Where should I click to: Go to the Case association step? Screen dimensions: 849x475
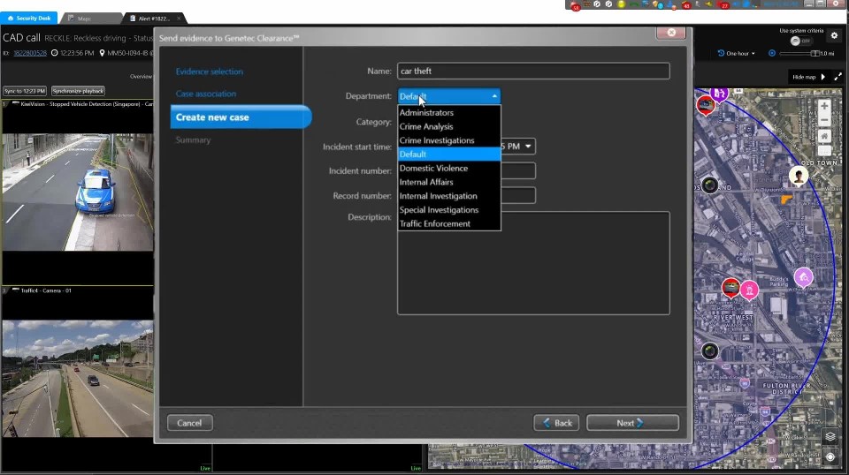click(206, 94)
